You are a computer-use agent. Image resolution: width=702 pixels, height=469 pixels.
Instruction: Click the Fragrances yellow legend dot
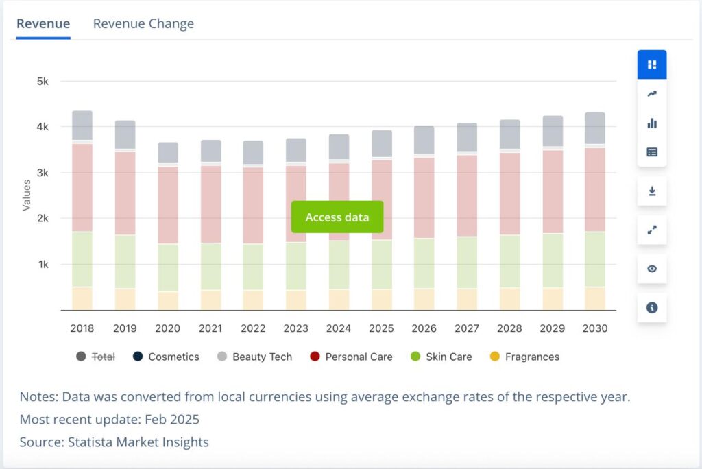point(495,357)
